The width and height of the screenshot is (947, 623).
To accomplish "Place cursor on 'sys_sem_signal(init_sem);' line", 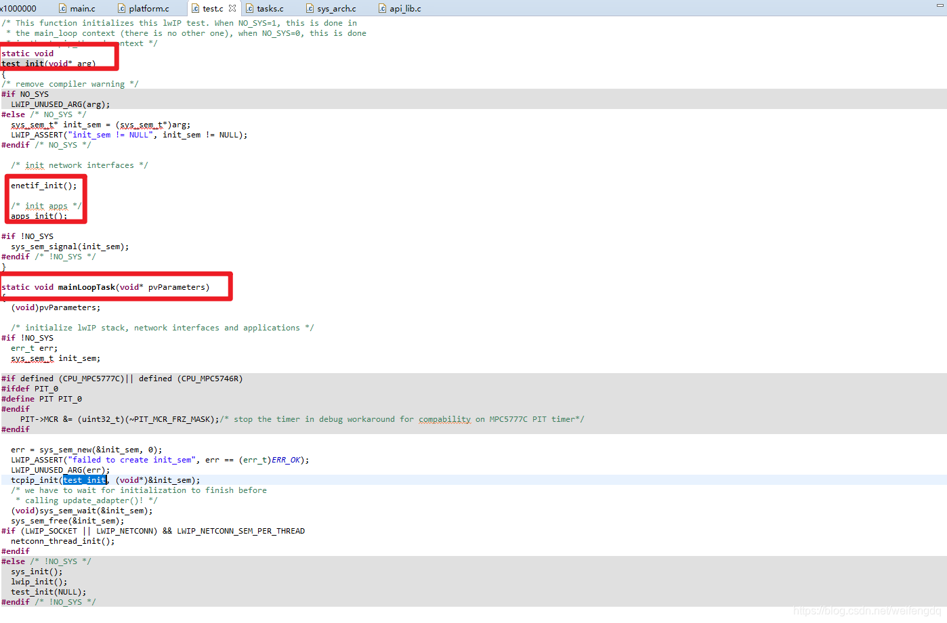I will [x=70, y=246].
